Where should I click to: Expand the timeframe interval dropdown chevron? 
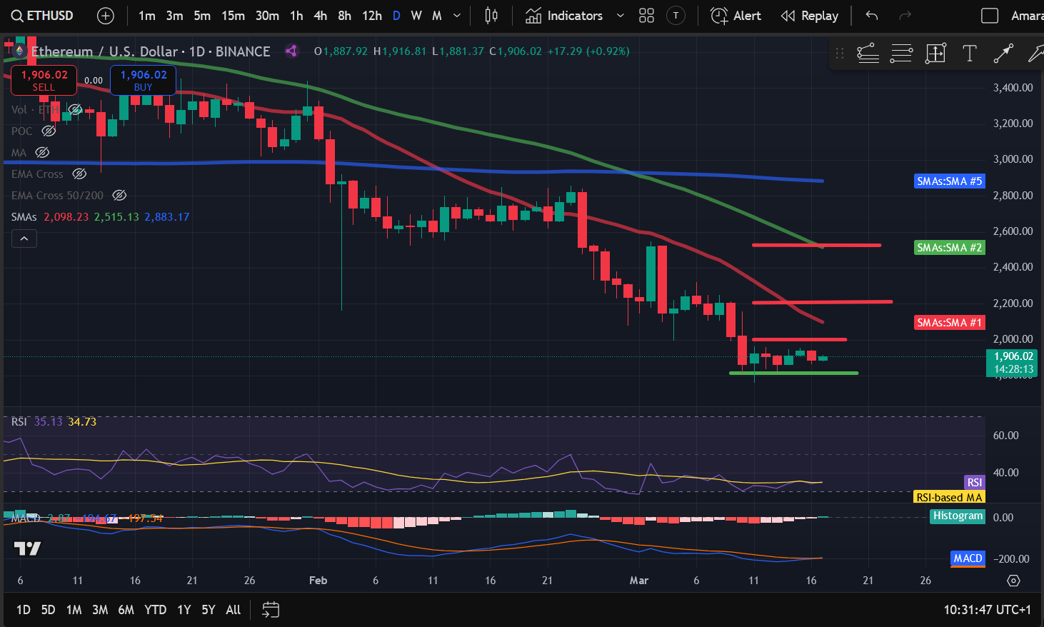[457, 16]
